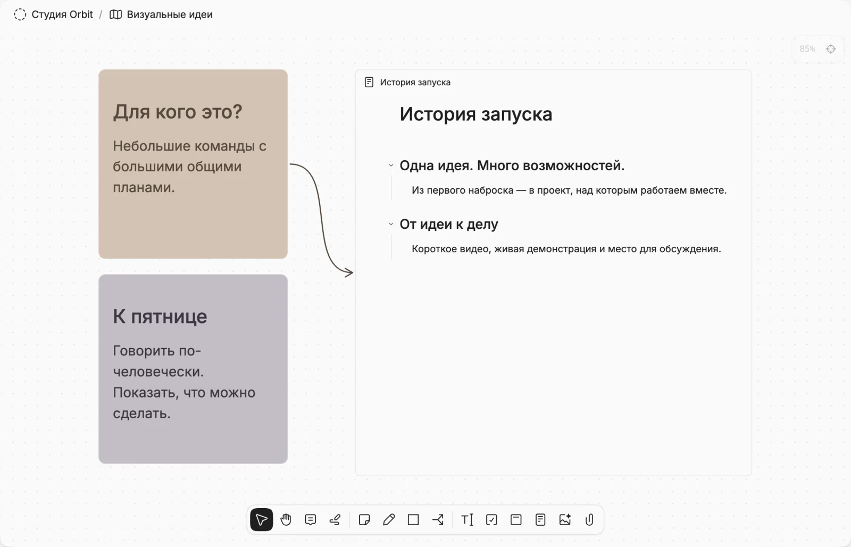851x547 pixels.
Task: Pick the pencil tool
Action: click(x=389, y=520)
